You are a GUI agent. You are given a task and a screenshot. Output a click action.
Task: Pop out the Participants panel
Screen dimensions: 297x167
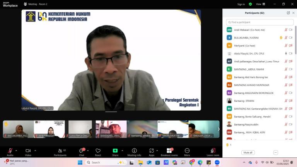pos(288,13)
